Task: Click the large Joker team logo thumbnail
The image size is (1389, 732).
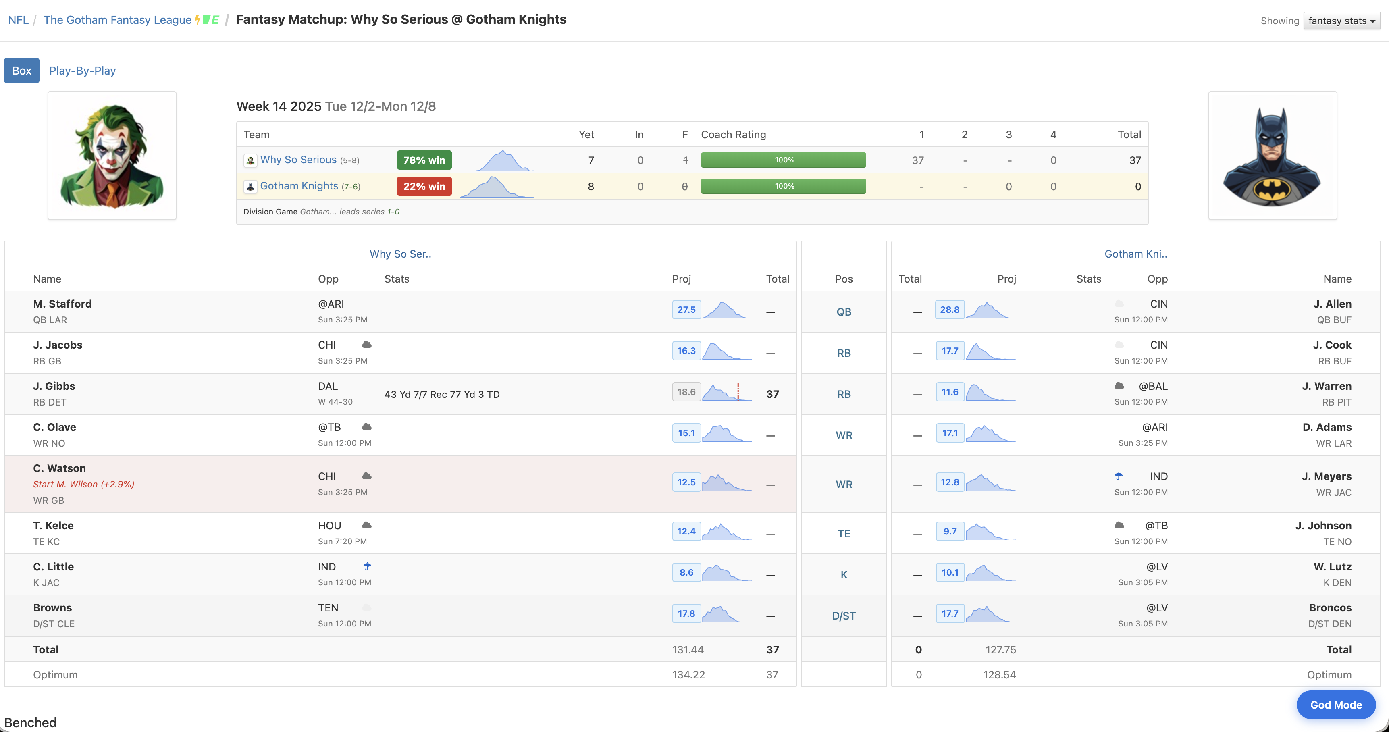Action: [112, 155]
